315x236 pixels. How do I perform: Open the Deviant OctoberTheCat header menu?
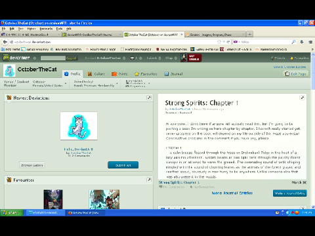105,58
